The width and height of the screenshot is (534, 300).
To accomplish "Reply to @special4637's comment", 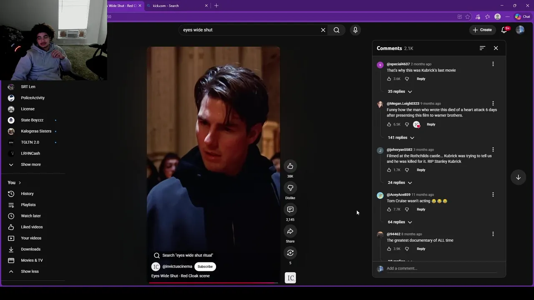I will click(x=421, y=79).
